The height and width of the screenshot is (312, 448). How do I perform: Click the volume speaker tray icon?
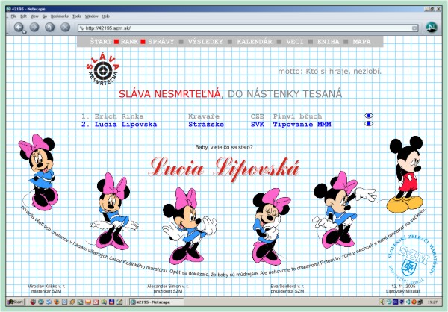[x=382, y=302]
